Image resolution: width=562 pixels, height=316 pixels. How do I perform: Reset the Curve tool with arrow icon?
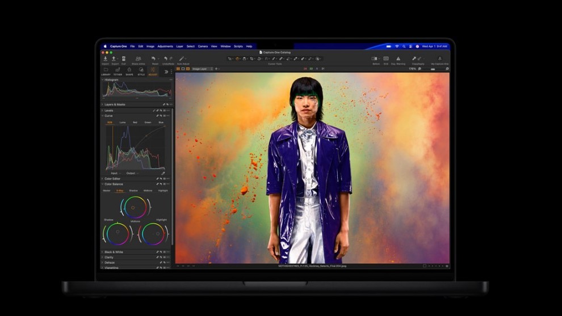pos(161,116)
